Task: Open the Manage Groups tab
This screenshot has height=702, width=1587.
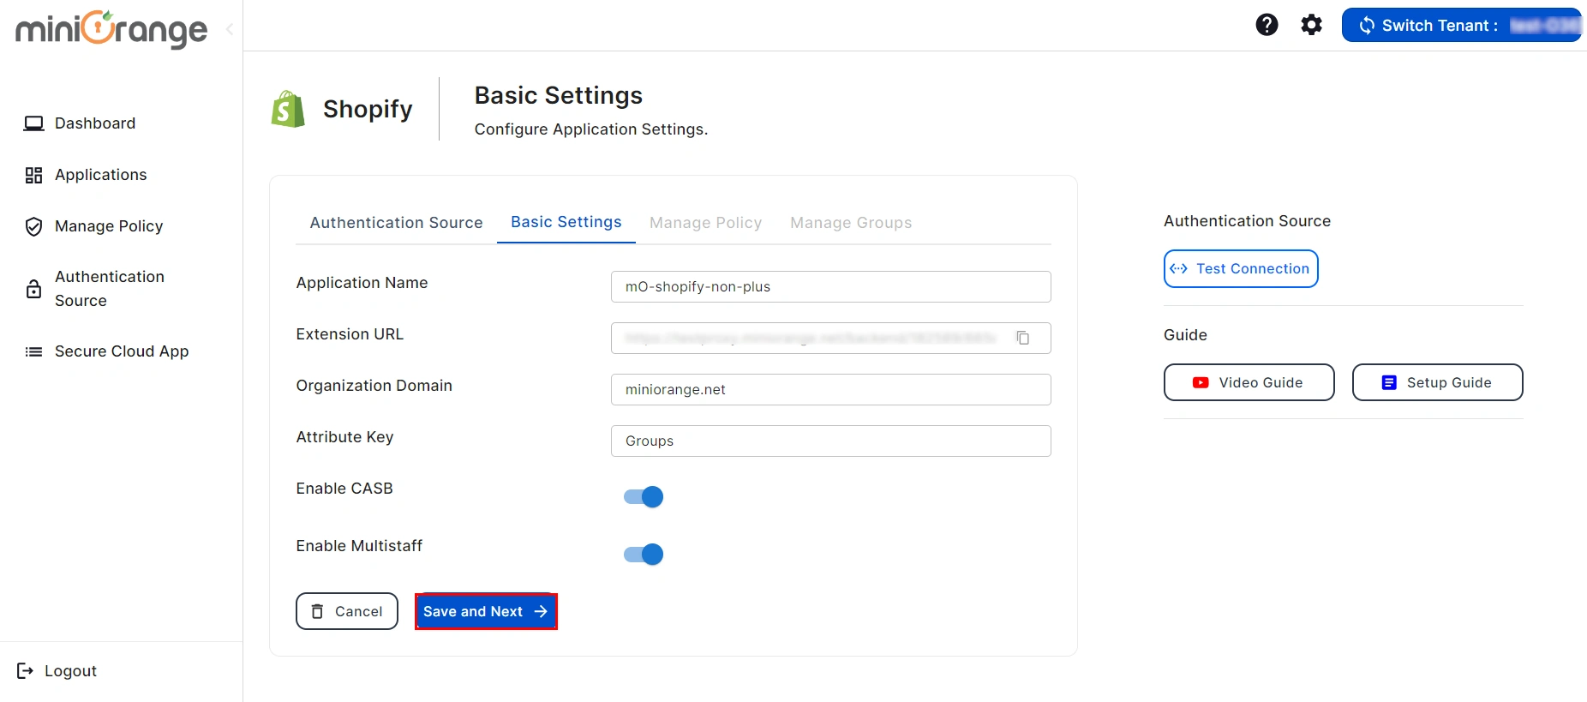Action: 851,223
